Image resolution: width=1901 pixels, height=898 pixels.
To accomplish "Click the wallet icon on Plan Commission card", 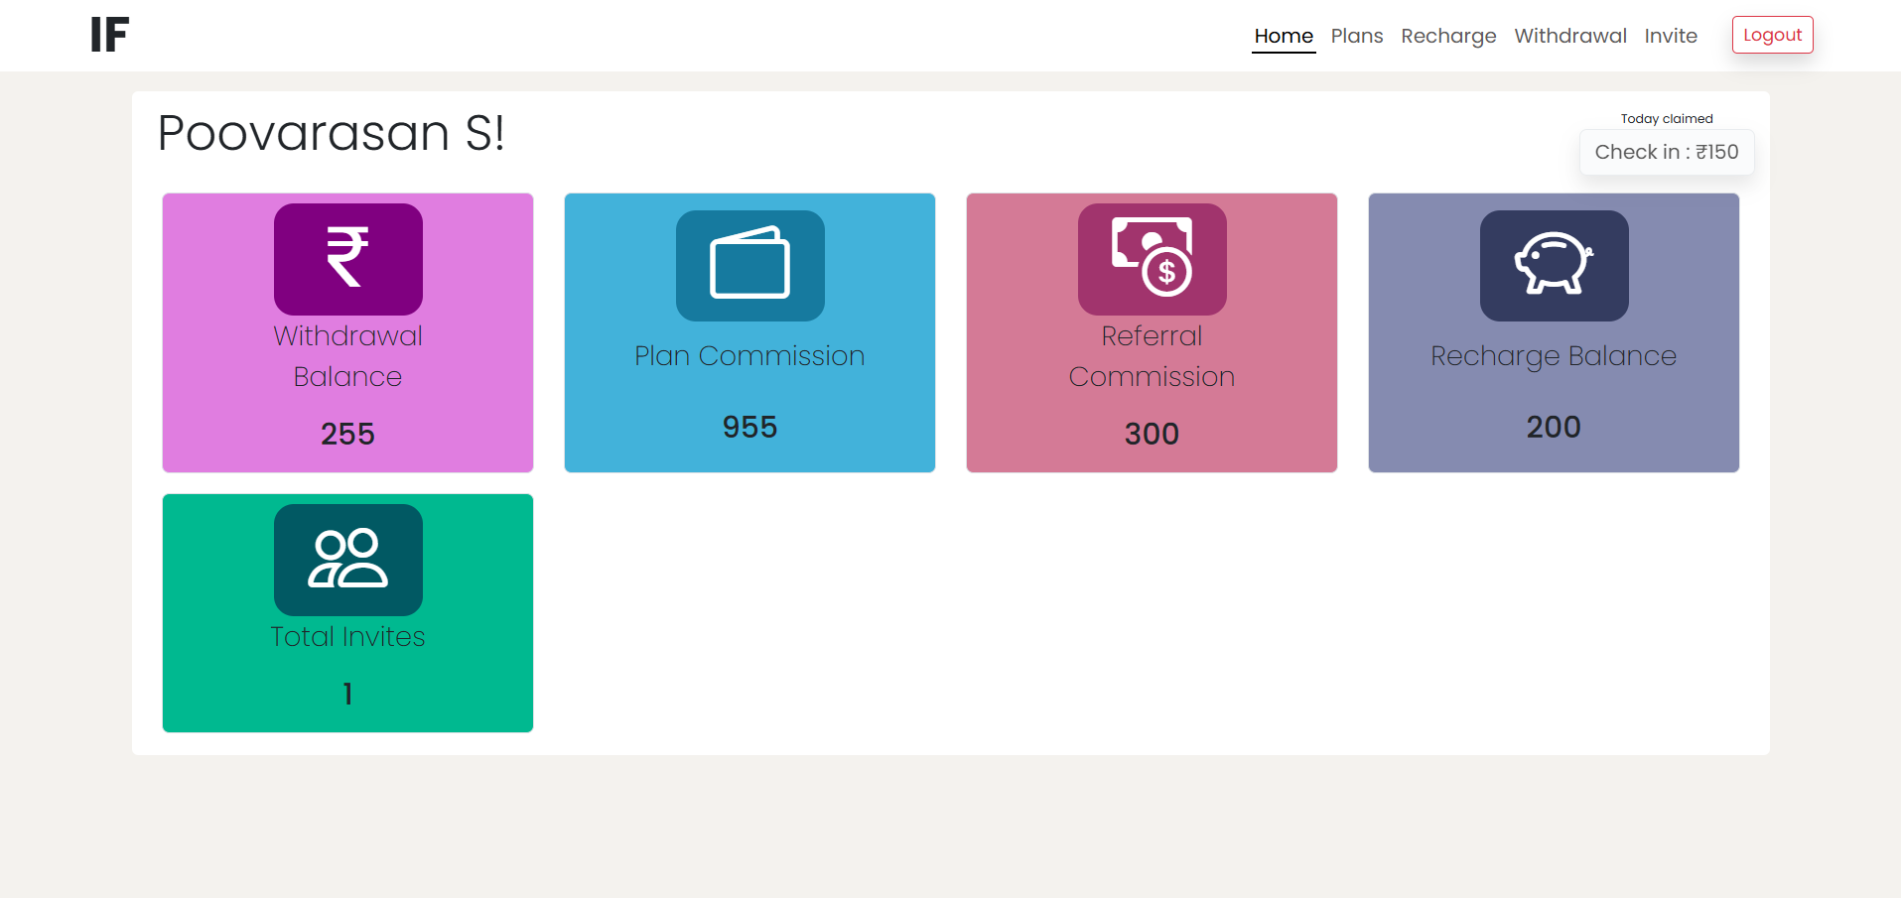I will point(749,265).
